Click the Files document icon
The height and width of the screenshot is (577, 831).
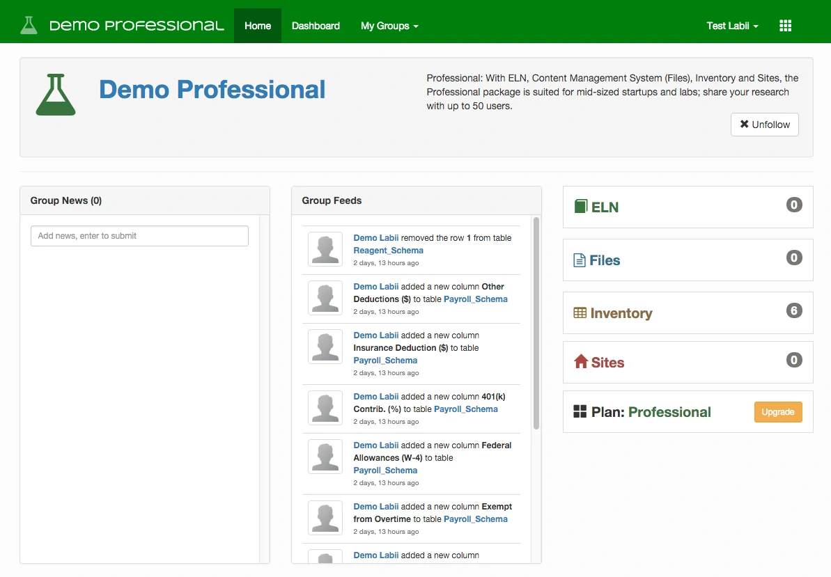(x=579, y=260)
